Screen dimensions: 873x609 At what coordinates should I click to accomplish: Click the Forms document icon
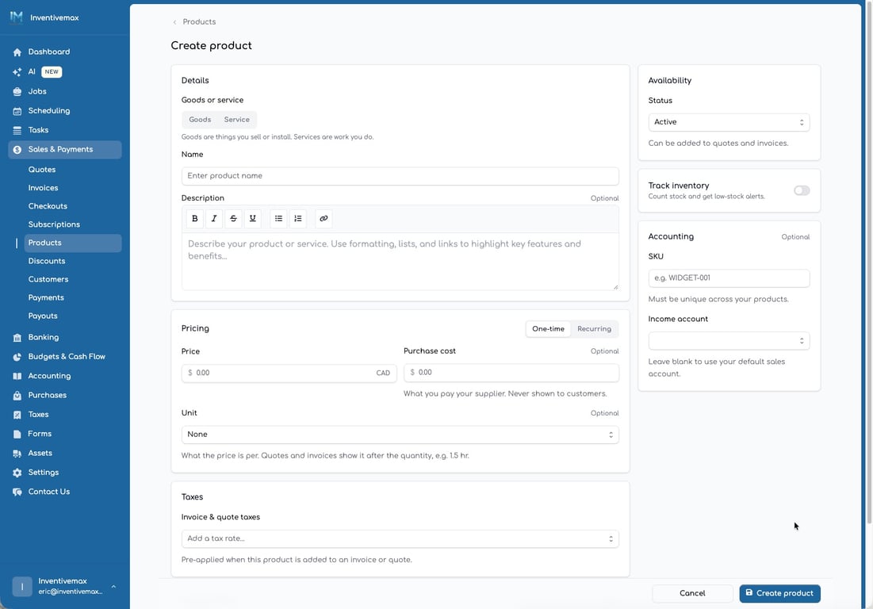[x=17, y=434]
